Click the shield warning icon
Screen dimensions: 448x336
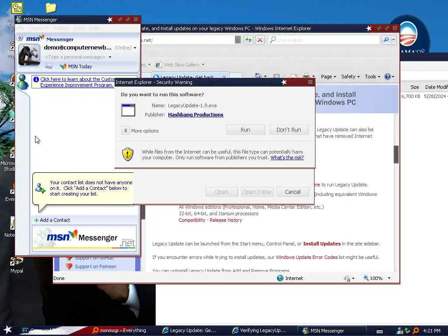pos(128,154)
